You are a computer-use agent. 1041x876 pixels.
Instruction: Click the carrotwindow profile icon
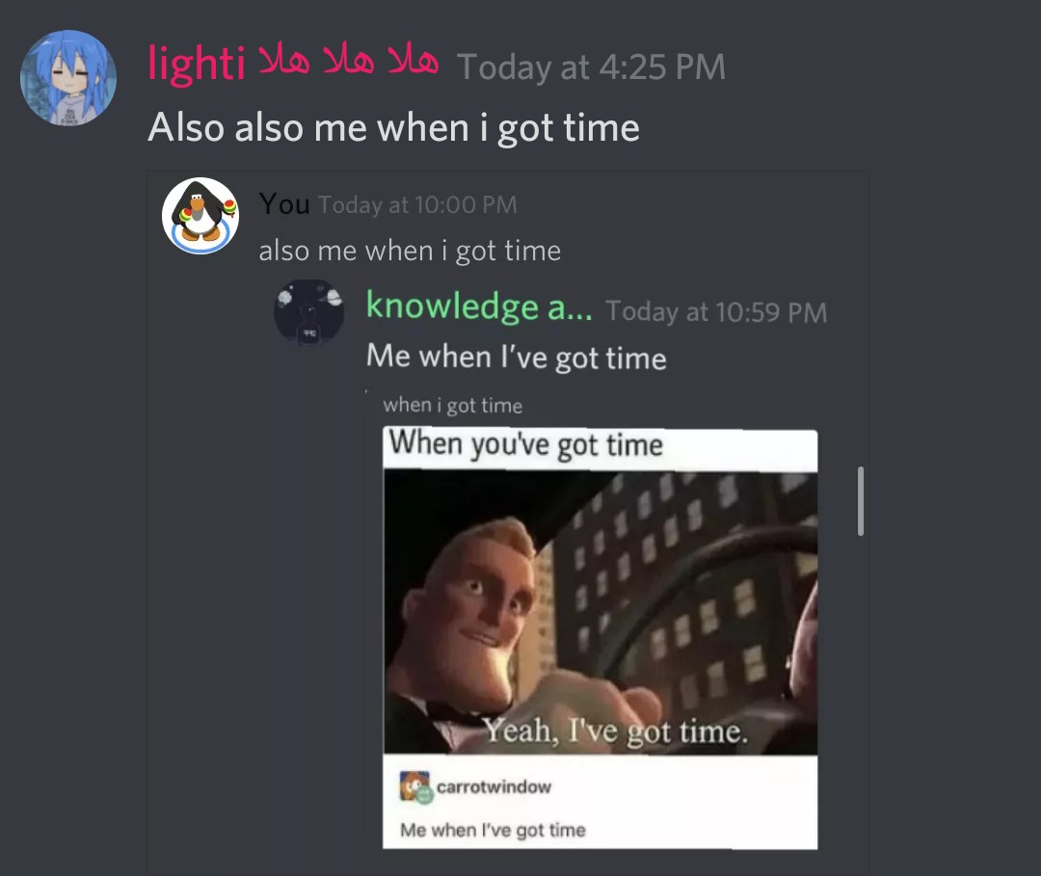click(x=416, y=787)
